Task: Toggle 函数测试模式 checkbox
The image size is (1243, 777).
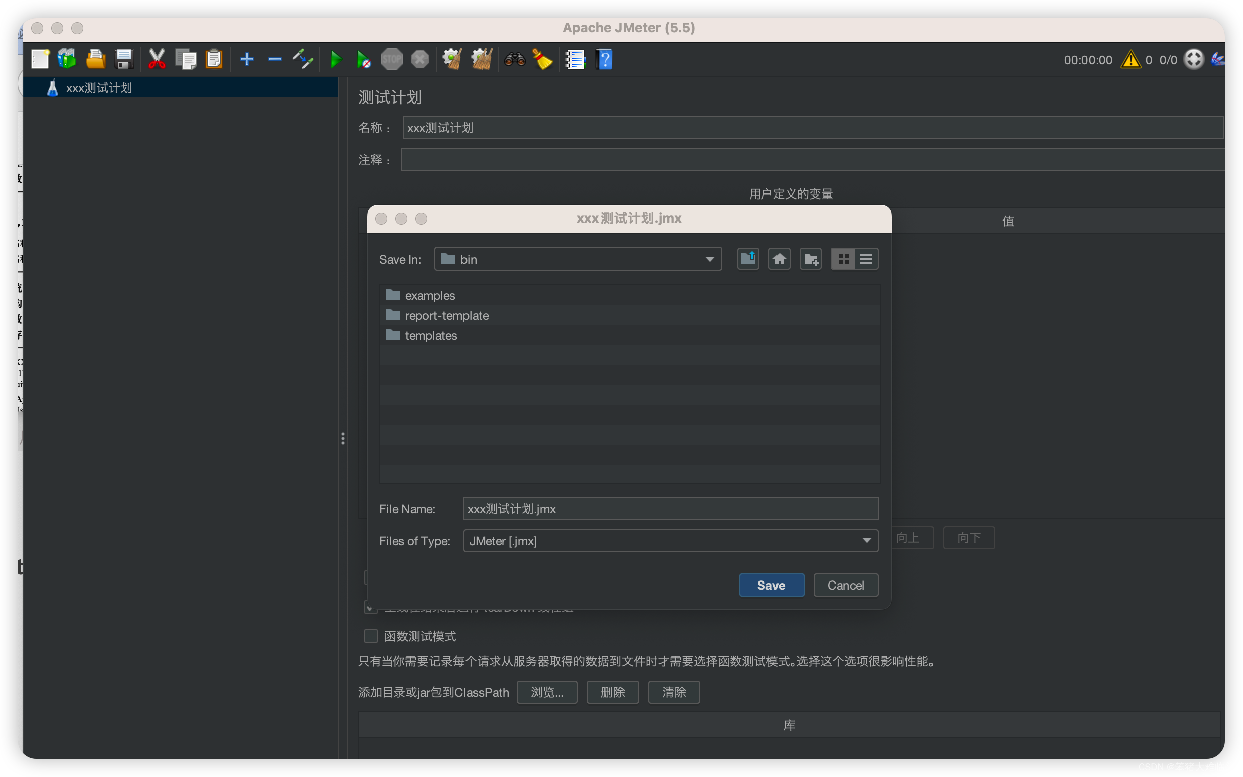Action: [370, 637]
